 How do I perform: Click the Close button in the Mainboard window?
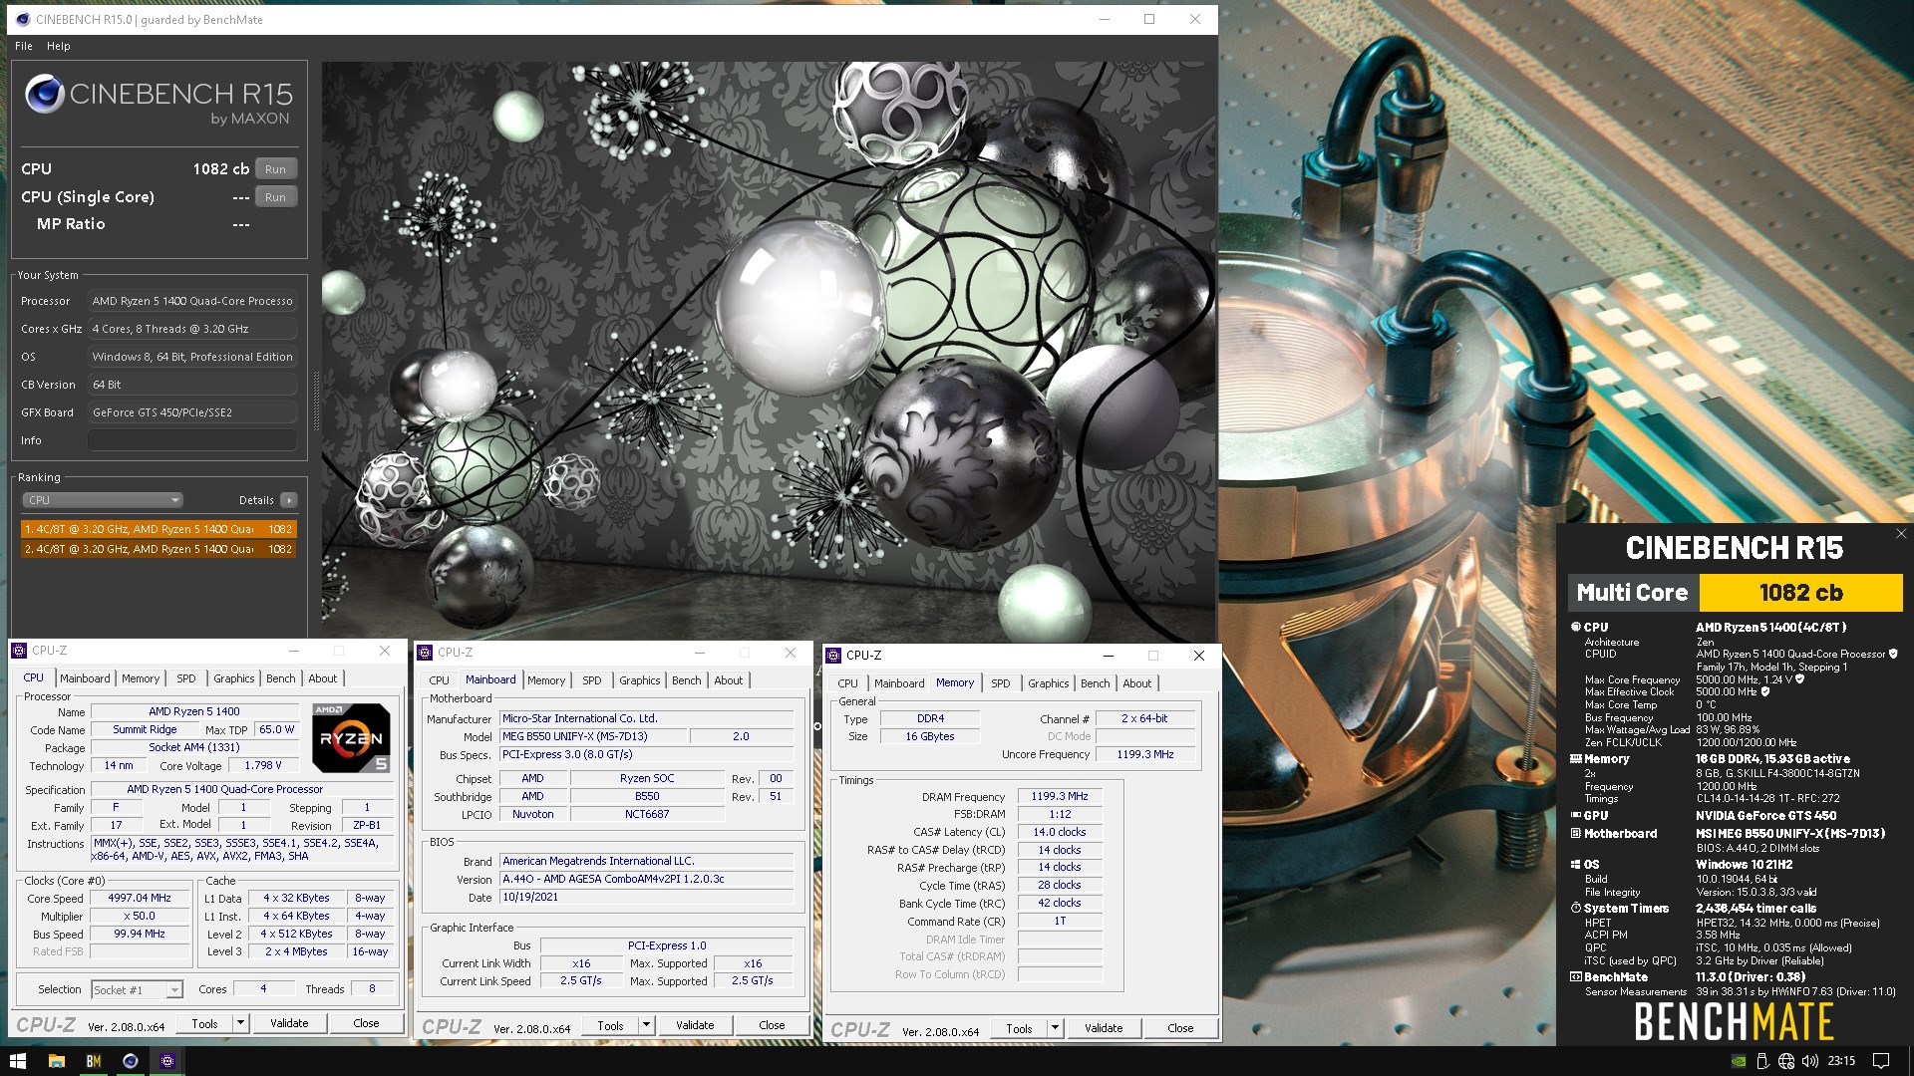(x=772, y=1025)
